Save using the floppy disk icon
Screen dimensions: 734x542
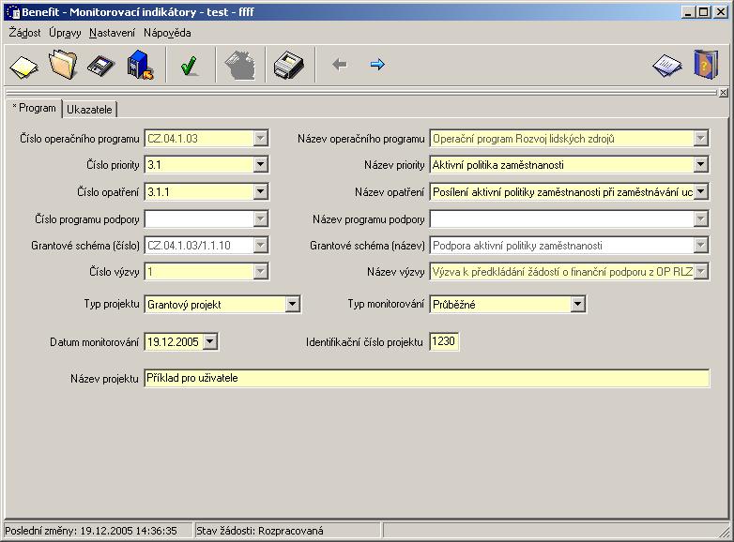[x=101, y=66]
